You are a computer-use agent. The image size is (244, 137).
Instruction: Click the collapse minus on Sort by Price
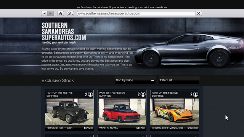tap(152, 80)
